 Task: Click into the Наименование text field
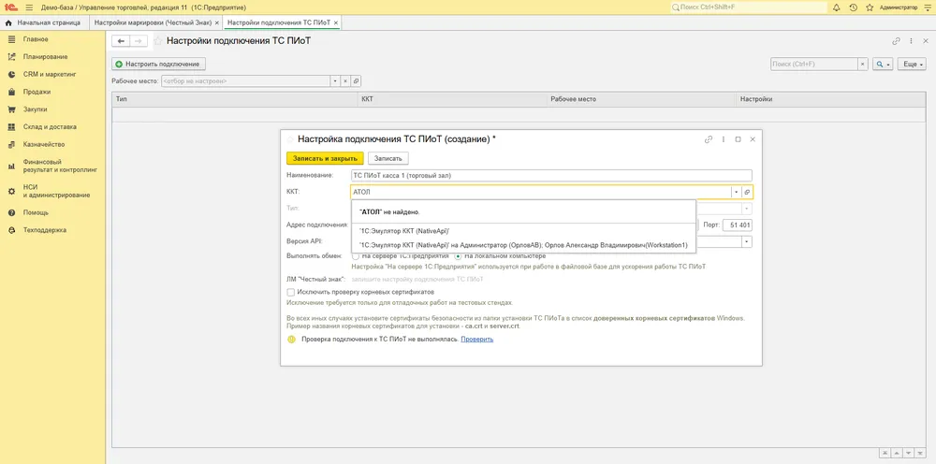click(x=551, y=175)
